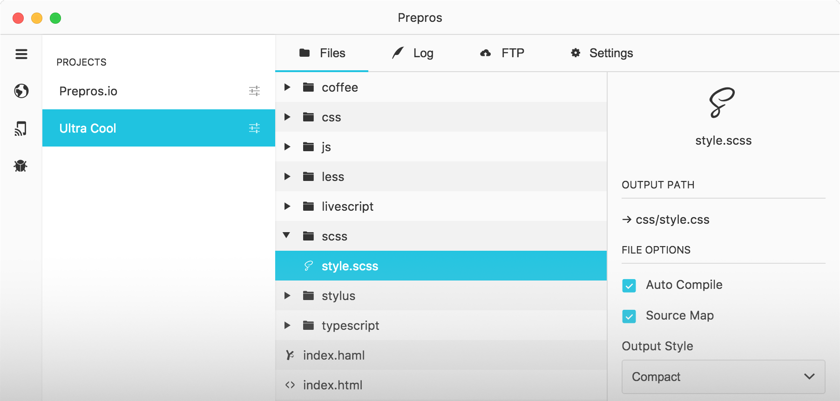Click the typescript folder name
The width and height of the screenshot is (840, 401).
pyautogui.click(x=350, y=326)
